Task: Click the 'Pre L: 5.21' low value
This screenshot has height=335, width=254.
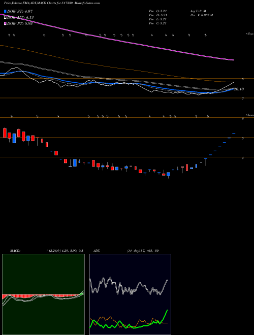Action: pos(158,19)
